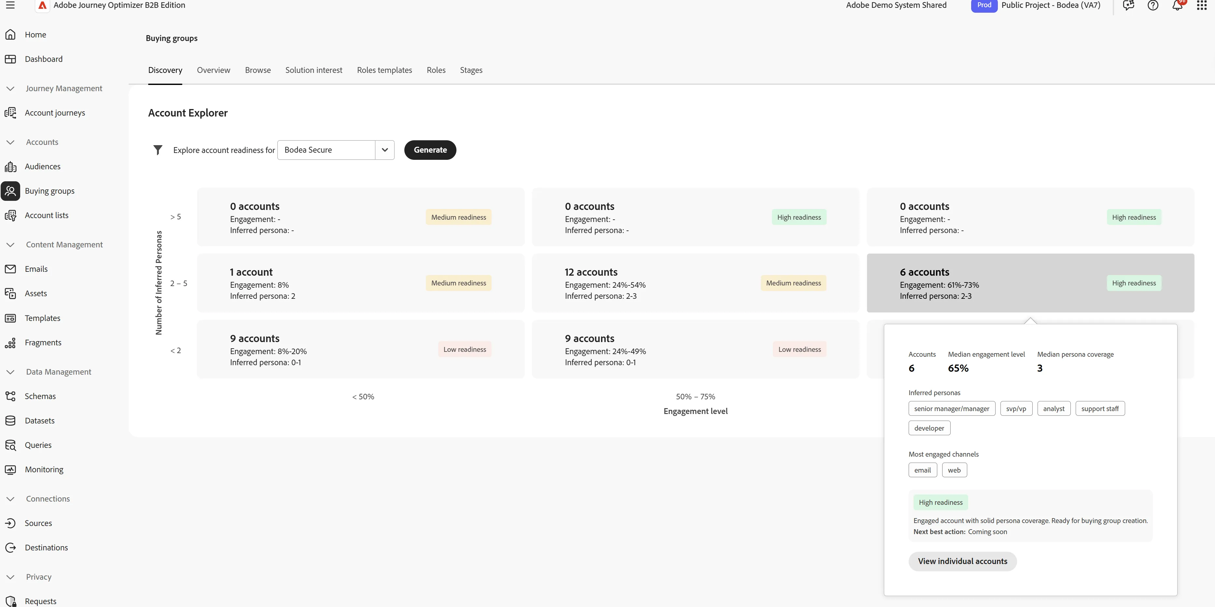This screenshot has height=607, width=1215.
Task: Open the Queries icon
Action: click(x=10, y=445)
